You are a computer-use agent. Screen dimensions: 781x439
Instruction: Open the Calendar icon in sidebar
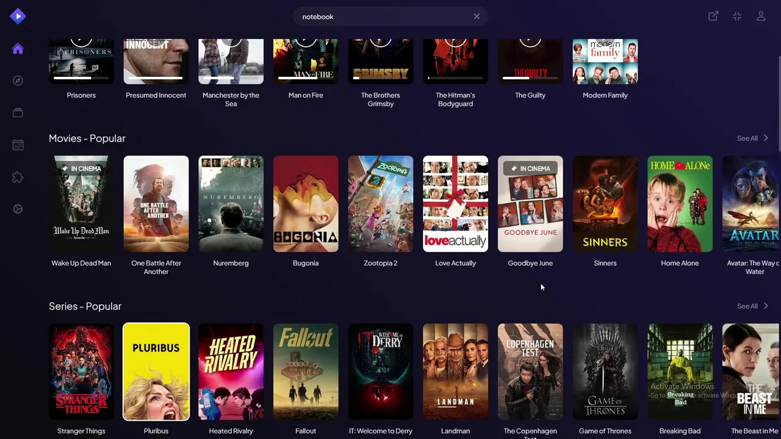pos(18,145)
